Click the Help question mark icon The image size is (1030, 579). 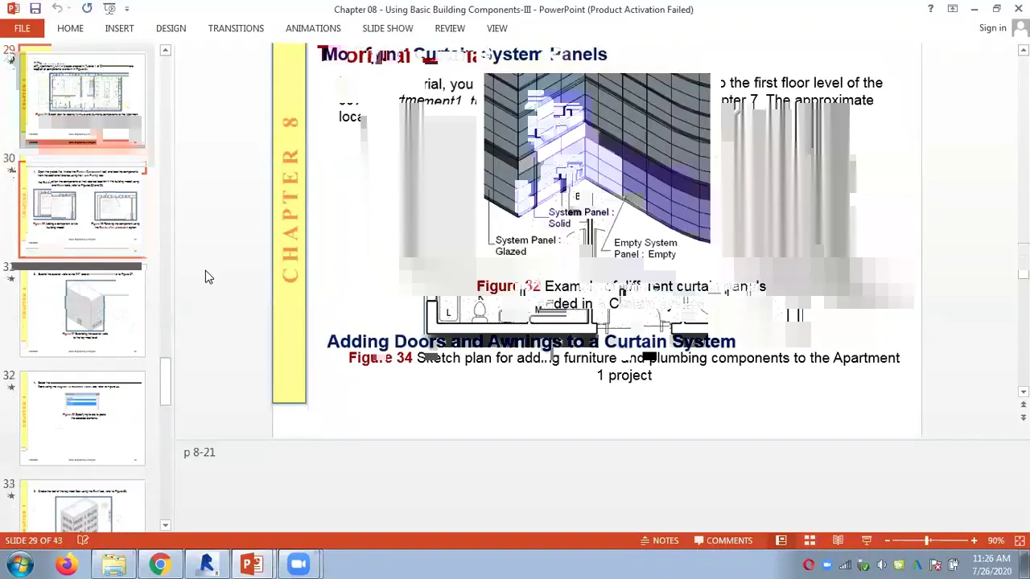click(x=930, y=9)
